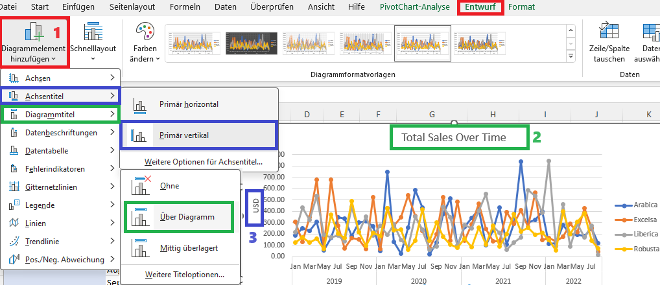The image size is (660, 285).
Task: Choose Ohne chart title option
Action: pyautogui.click(x=180, y=185)
